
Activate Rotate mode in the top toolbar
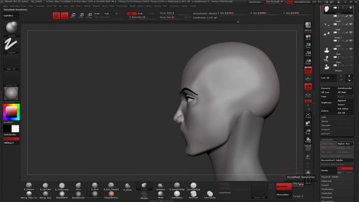pos(90,16)
